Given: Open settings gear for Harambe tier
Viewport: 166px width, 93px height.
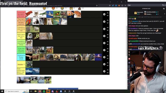Looking at the screenshot, I should [104, 64].
